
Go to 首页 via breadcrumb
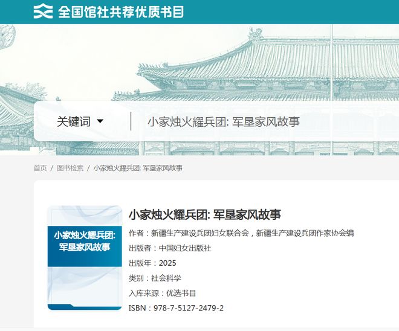[x=40, y=168]
